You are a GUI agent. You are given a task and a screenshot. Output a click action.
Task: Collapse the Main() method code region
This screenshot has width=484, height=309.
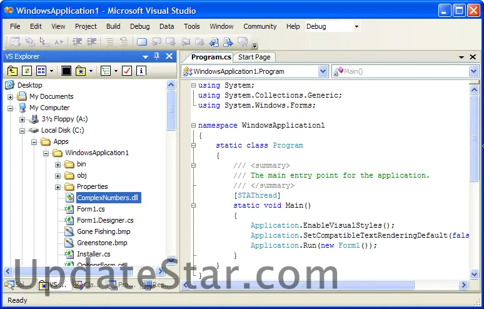[194, 206]
